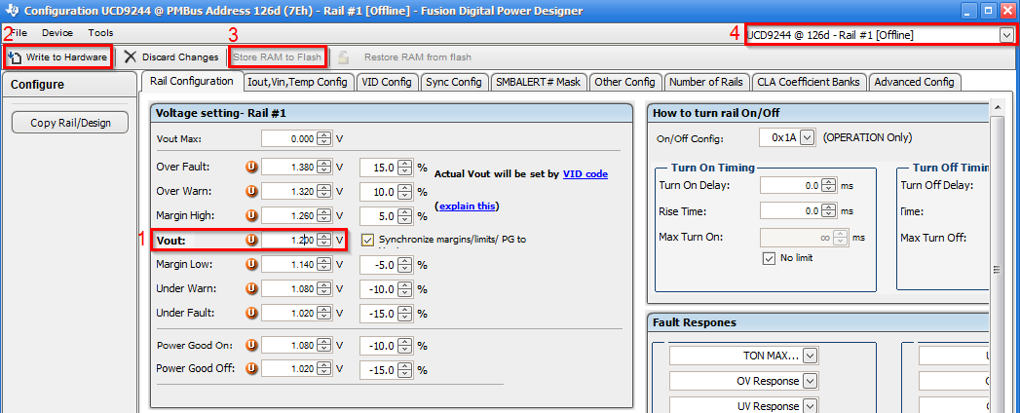Toggle Synchronize margins/limits/PG checkbox

[368, 240]
